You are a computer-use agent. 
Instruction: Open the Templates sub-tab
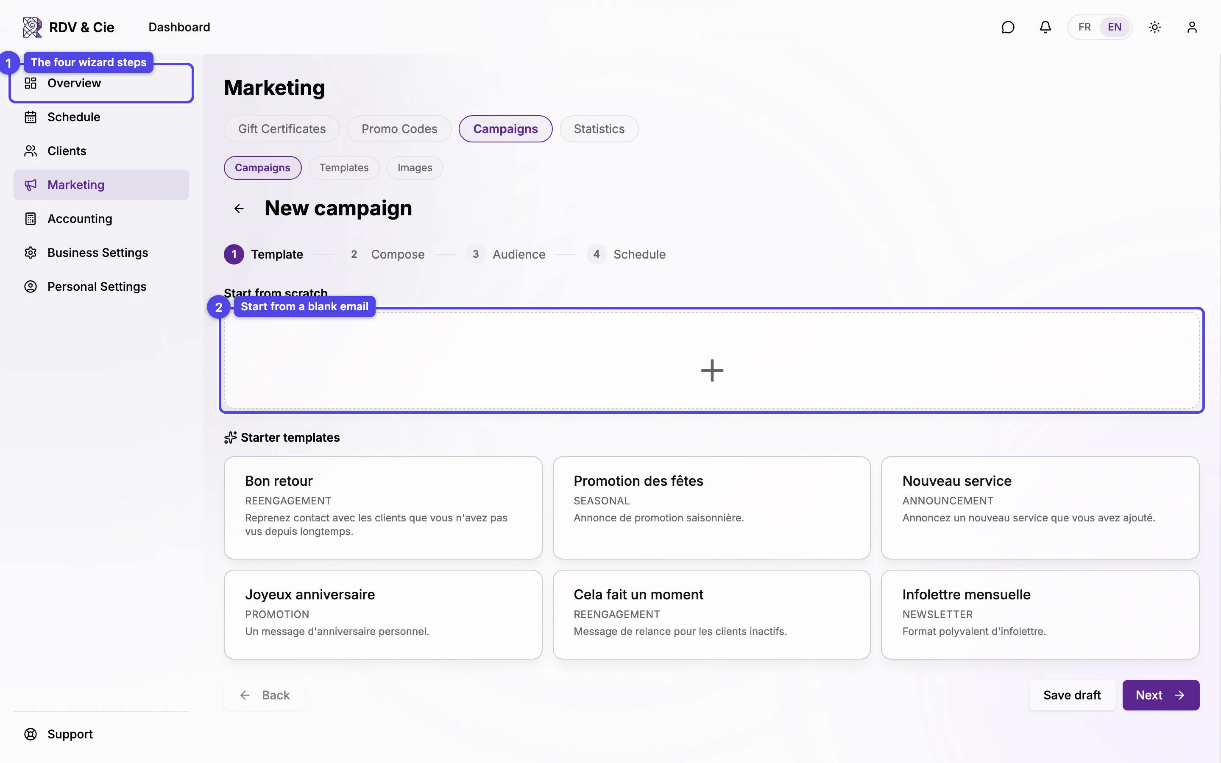pos(344,167)
